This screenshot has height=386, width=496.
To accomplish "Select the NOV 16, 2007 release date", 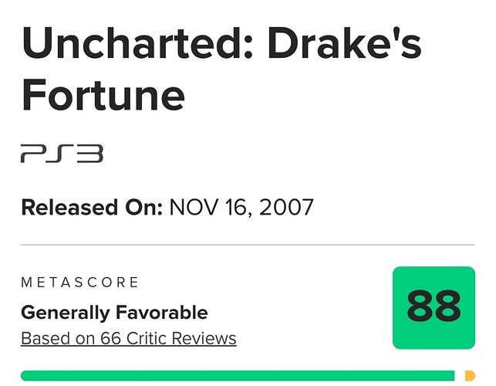I will [x=241, y=208].
